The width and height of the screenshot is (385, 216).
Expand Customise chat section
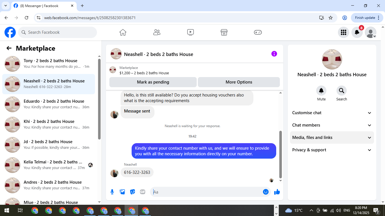click(x=332, y=113)
